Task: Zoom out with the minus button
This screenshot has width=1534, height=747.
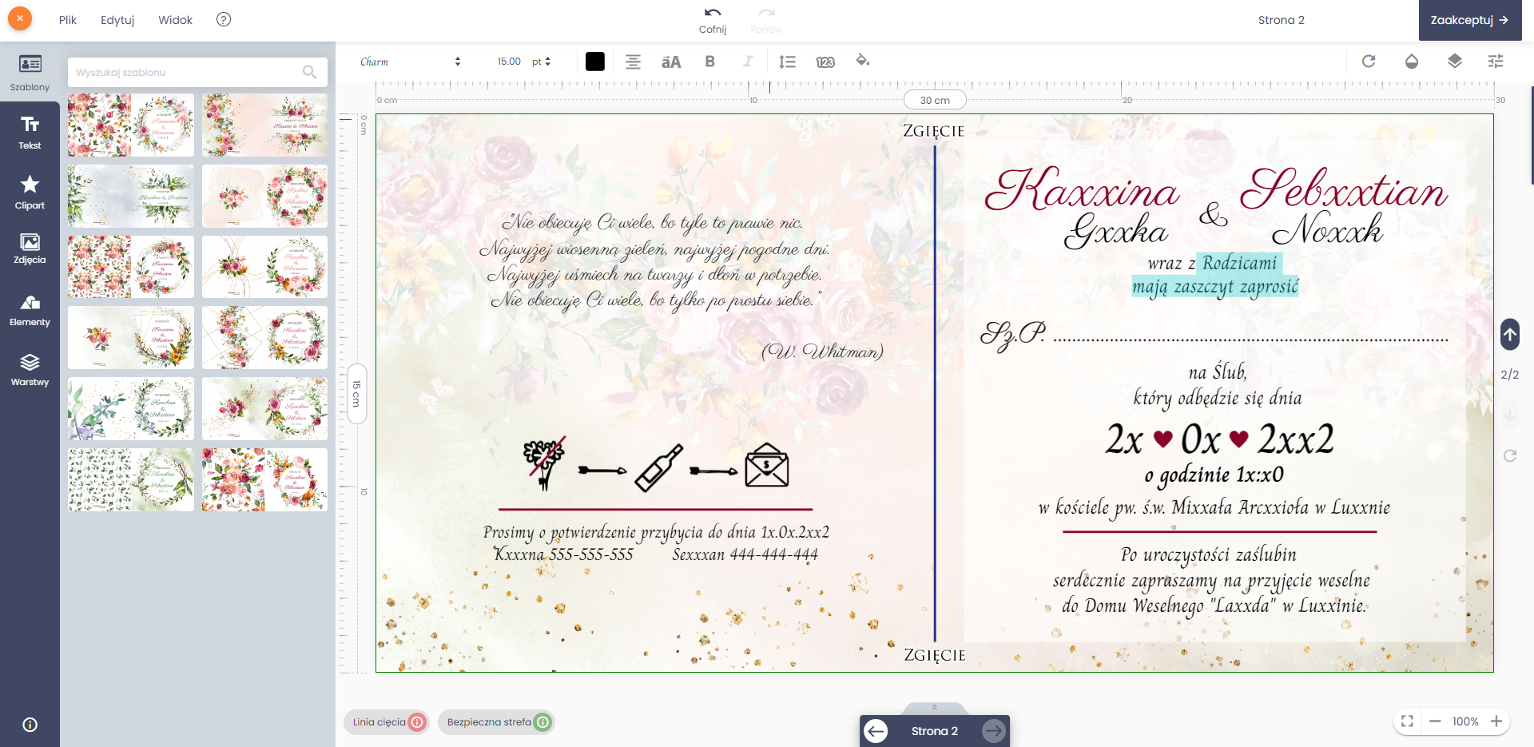Action: coord(1435,721)
